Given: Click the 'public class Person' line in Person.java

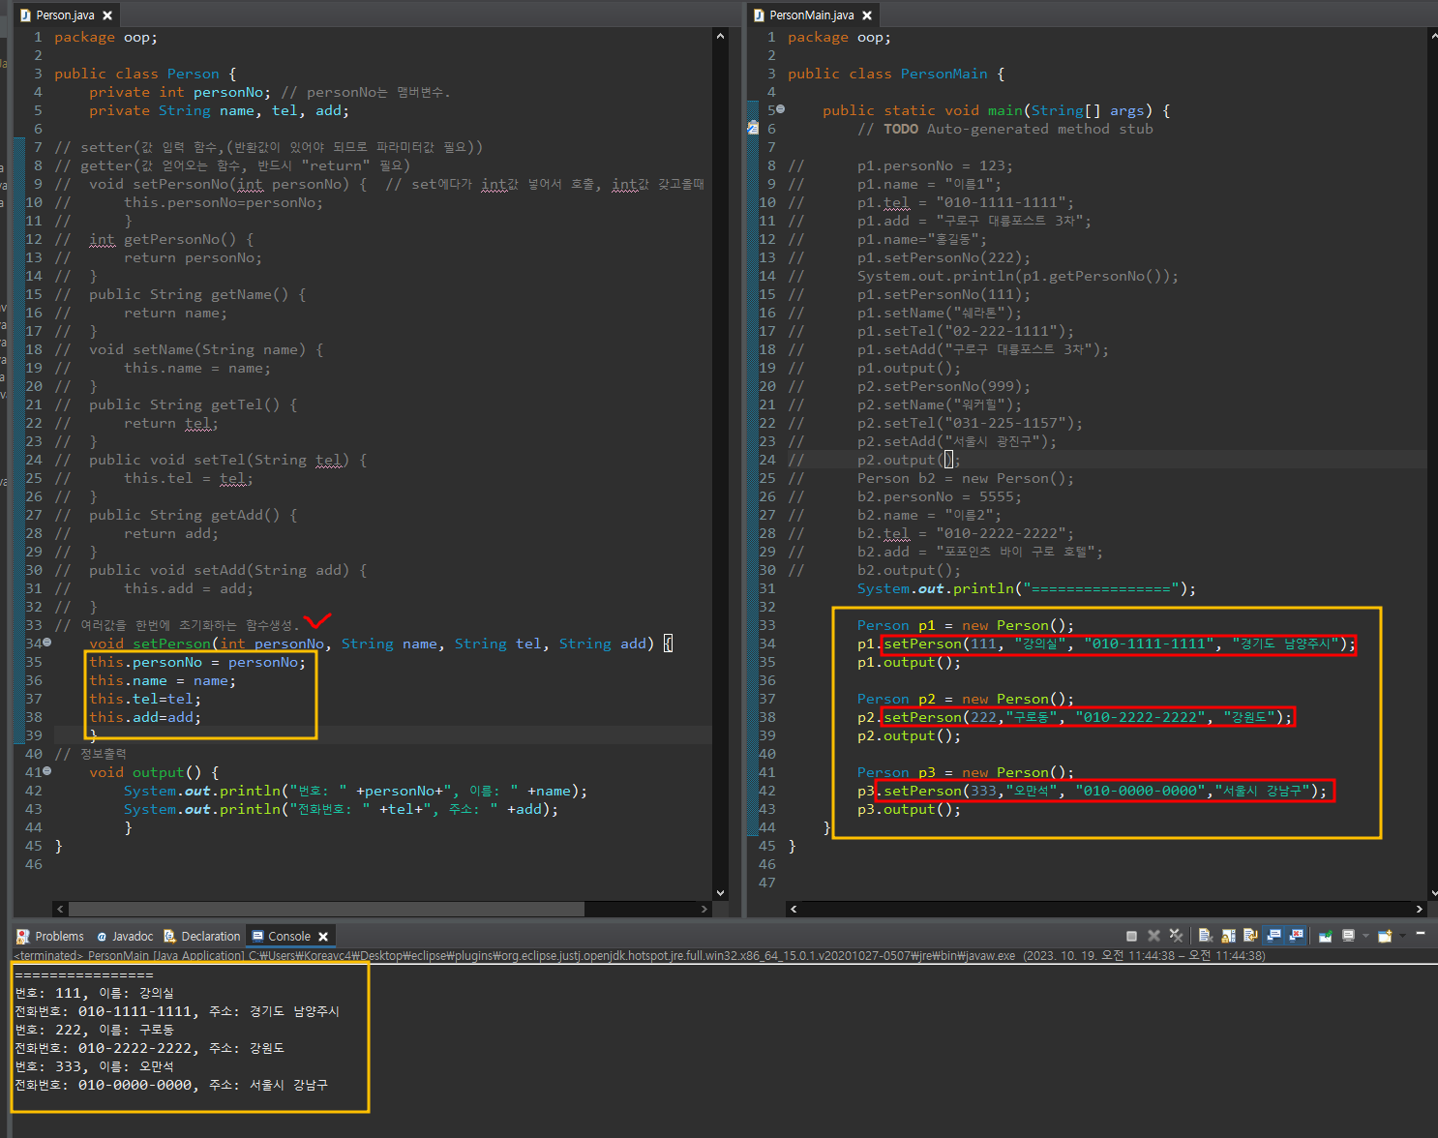Looking at the screenshot, I should click(145, 74).
